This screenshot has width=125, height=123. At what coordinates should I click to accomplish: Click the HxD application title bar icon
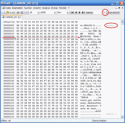click(x=2, y=3)
